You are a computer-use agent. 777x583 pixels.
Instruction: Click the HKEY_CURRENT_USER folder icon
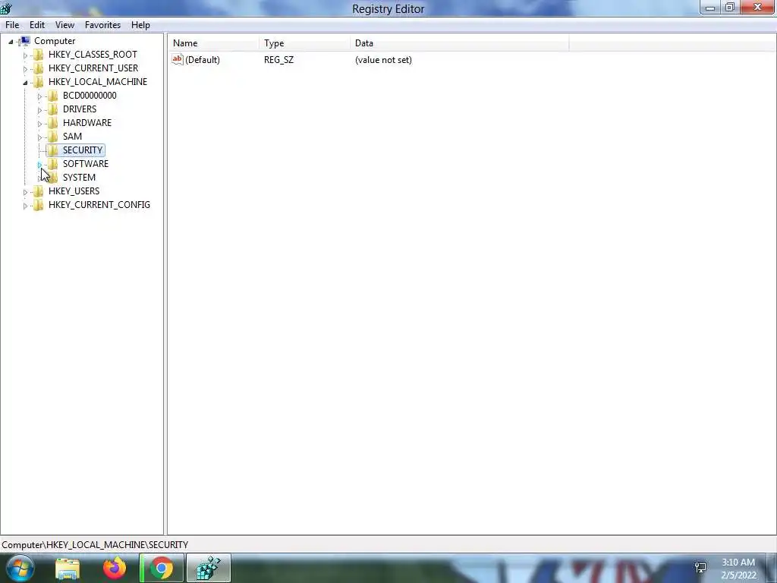click(39, 68)
